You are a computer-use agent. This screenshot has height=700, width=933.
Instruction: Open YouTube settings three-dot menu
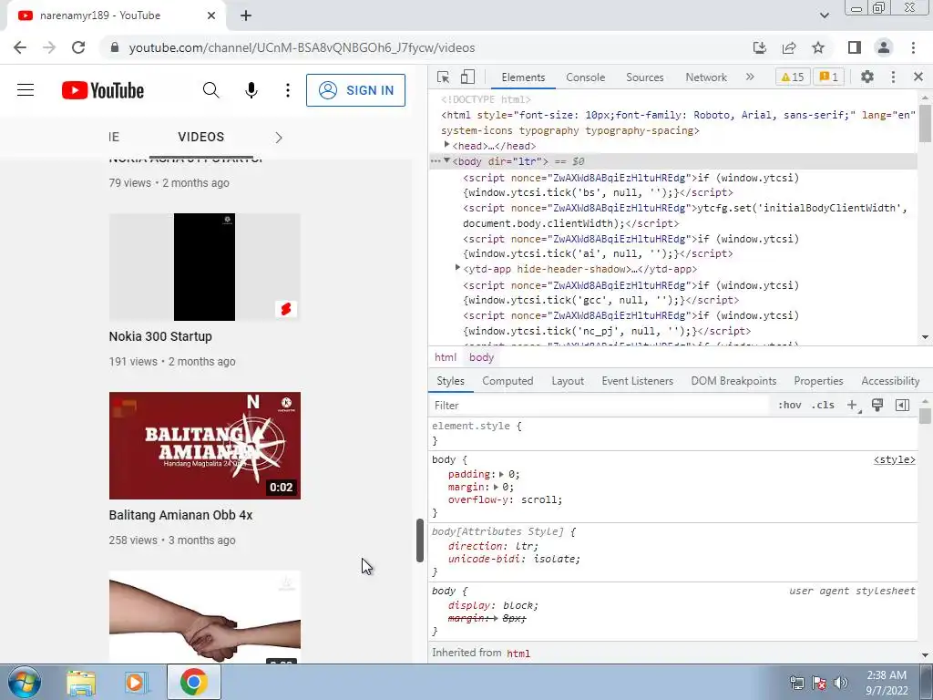tap(288, 90)
